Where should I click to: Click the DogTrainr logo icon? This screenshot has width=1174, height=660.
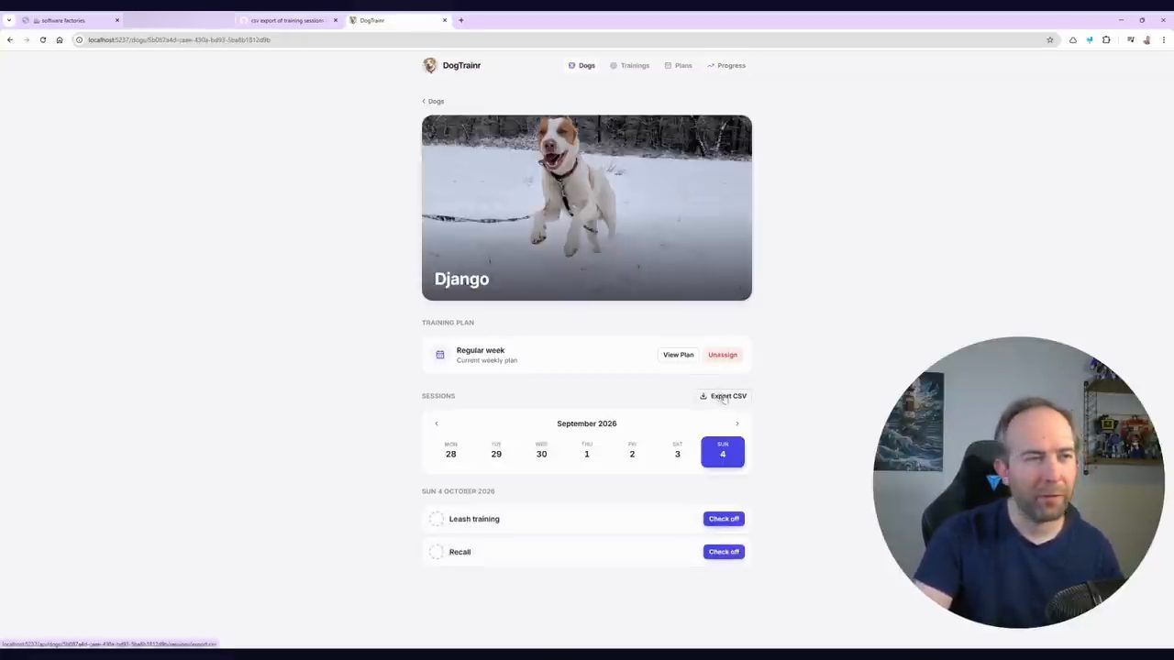click(x=429, y=65)
